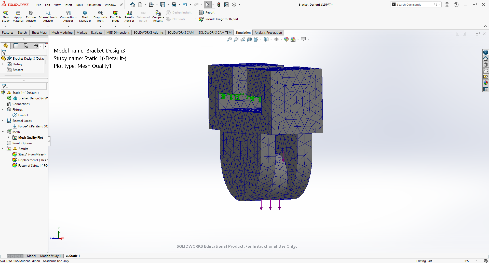489x263 pixels.
Task: Switch to the Model bottom tab
Action: (31, 256)
